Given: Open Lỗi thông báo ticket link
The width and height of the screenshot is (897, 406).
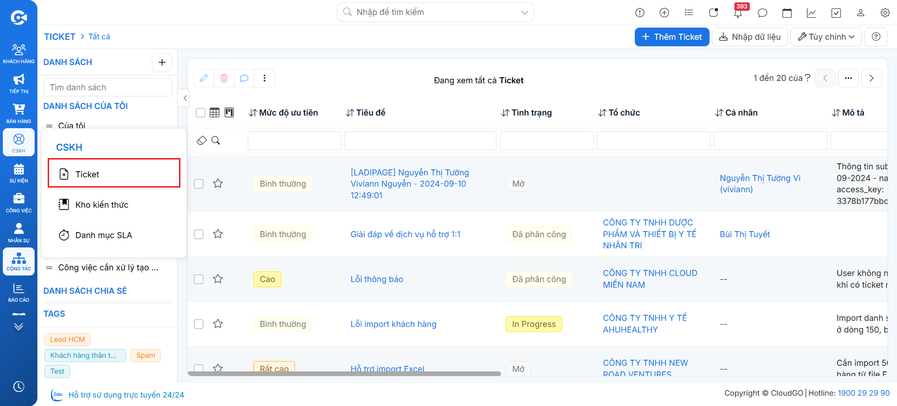Looking at the screenshot, I should click(x=377, y=279).
